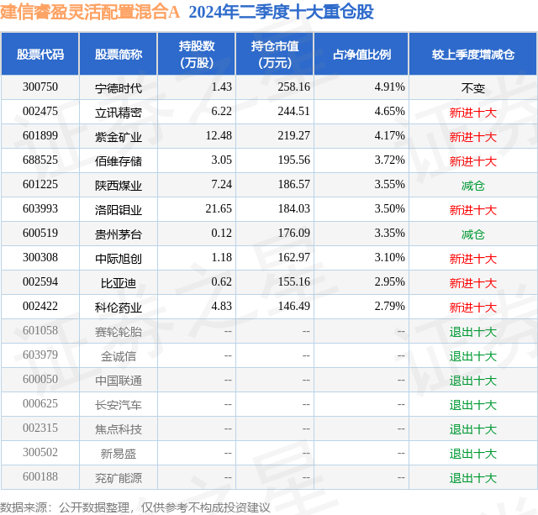Select stock code 688525

point(40,160)
